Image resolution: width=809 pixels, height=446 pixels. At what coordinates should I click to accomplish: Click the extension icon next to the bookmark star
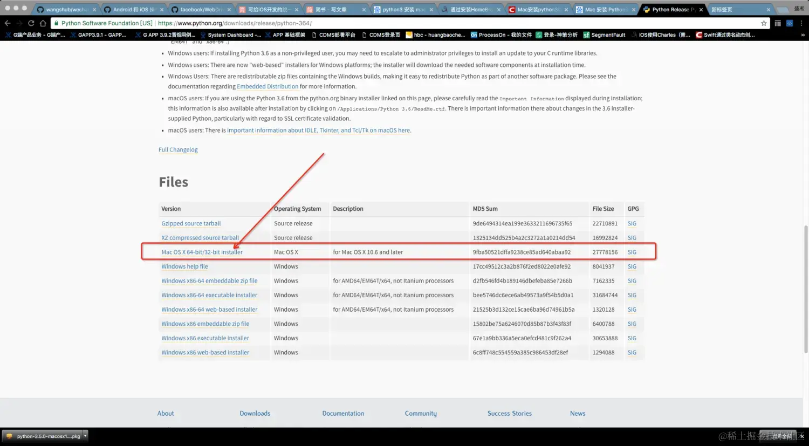(x=778, y=23)
